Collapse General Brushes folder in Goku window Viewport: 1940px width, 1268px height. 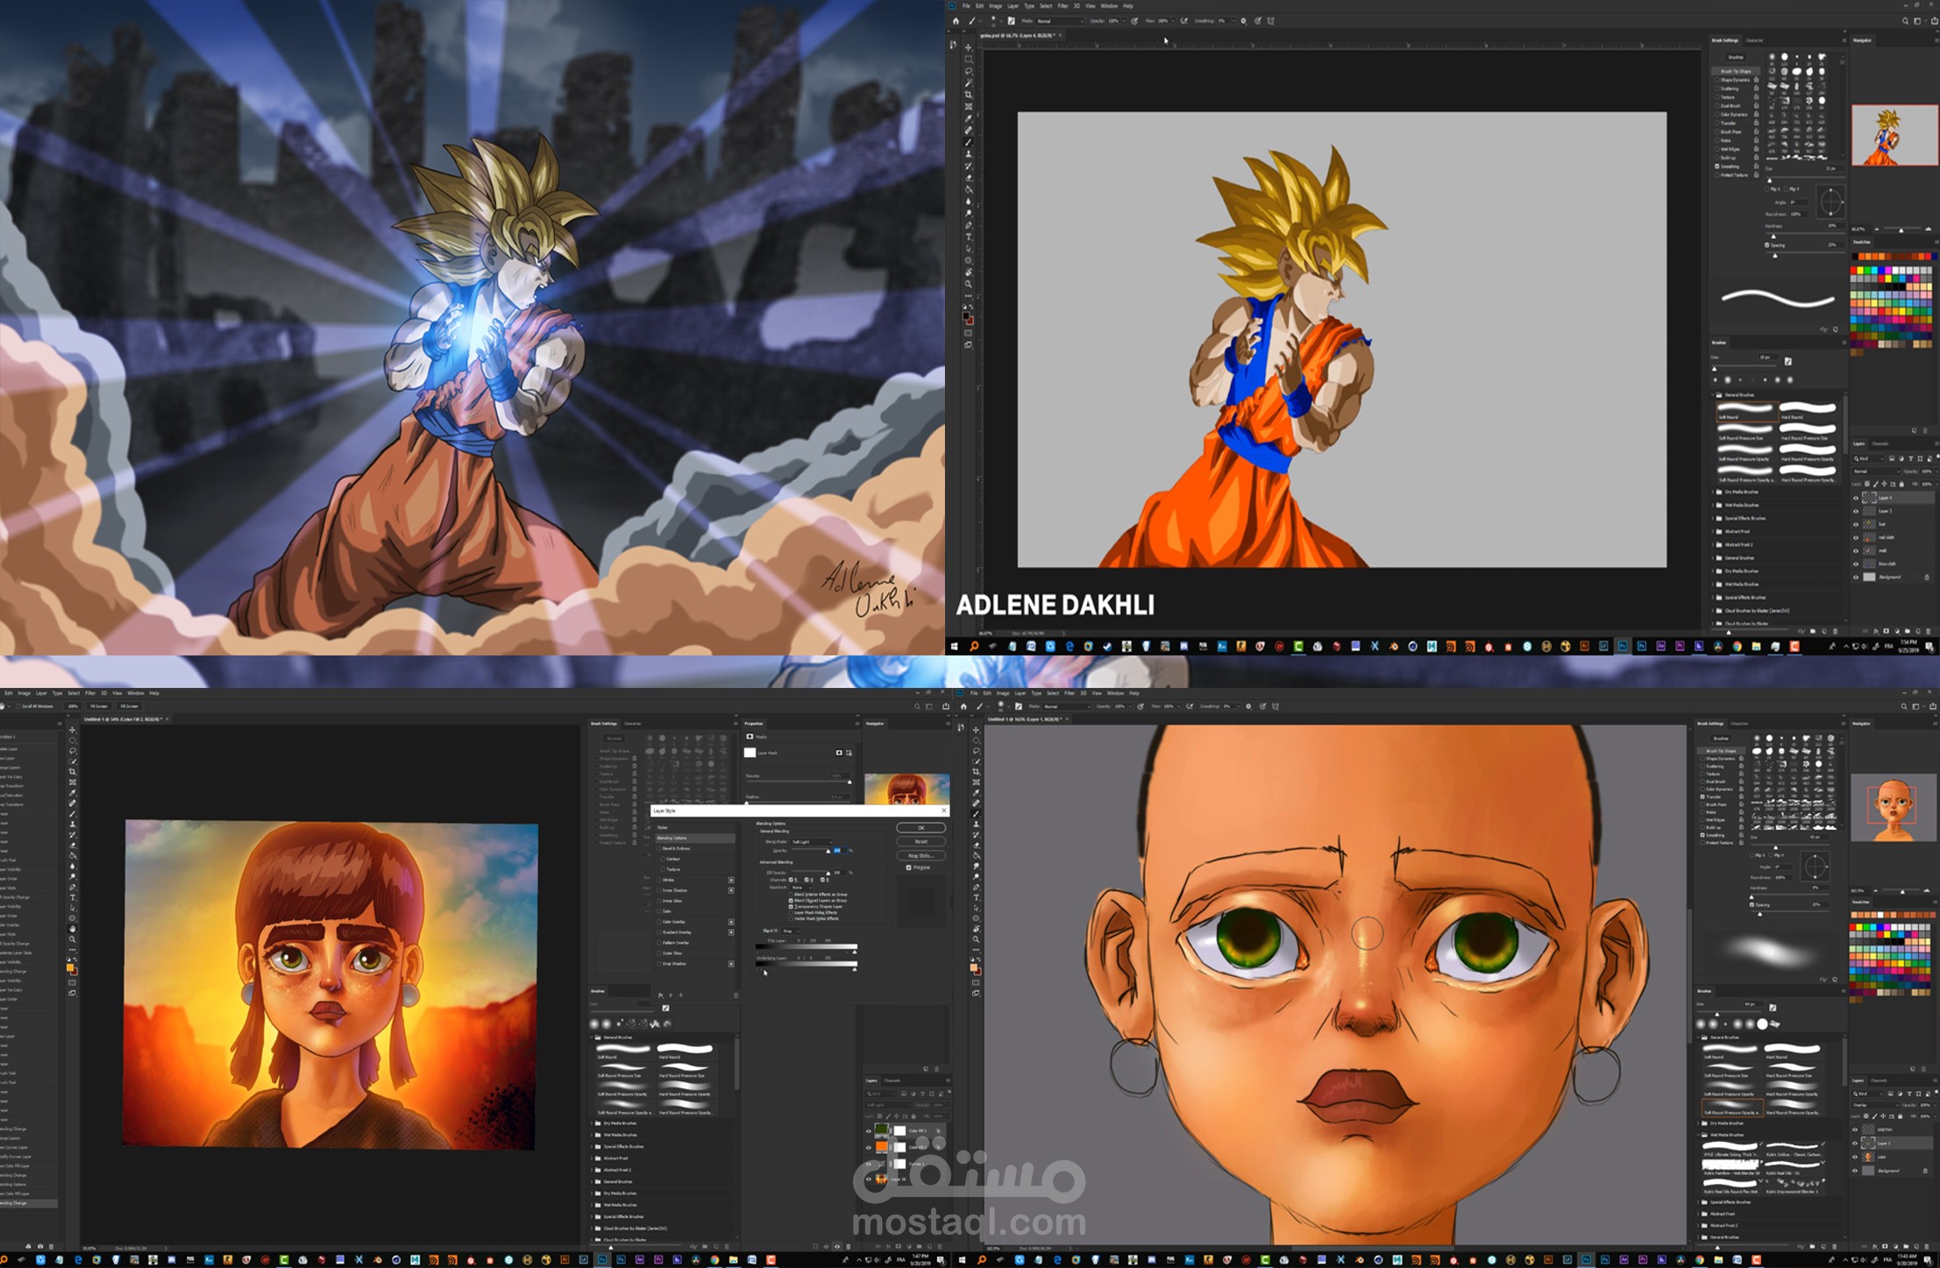(x=1713, y=394)
